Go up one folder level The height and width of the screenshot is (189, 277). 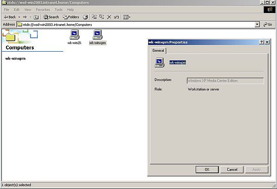pos(36,17)
